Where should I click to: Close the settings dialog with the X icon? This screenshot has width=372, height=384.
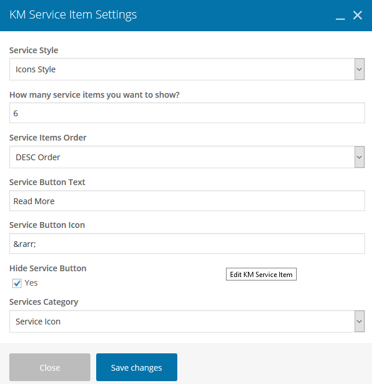point(358,16)
